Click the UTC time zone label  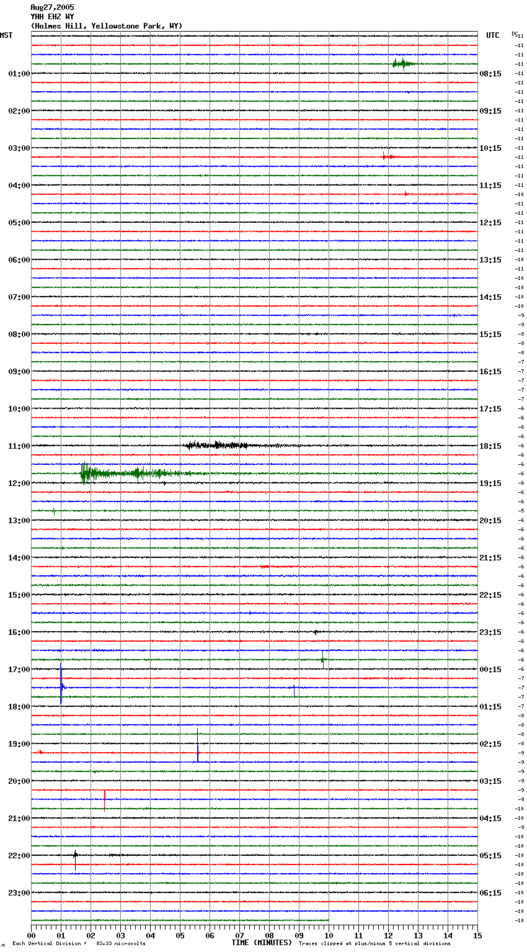(493, 35)
